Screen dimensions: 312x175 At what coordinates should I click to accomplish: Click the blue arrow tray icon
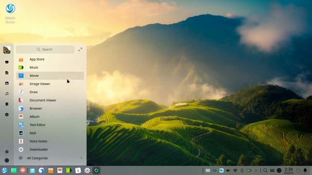coord(214,171)
